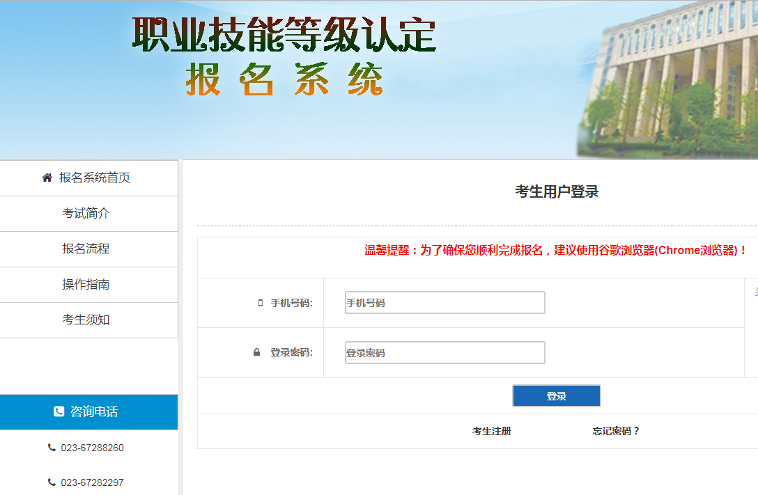Screen dimensions: 758x495
Task: Click the phone icon in 咨询电话 header
Action: coord(59,412)
